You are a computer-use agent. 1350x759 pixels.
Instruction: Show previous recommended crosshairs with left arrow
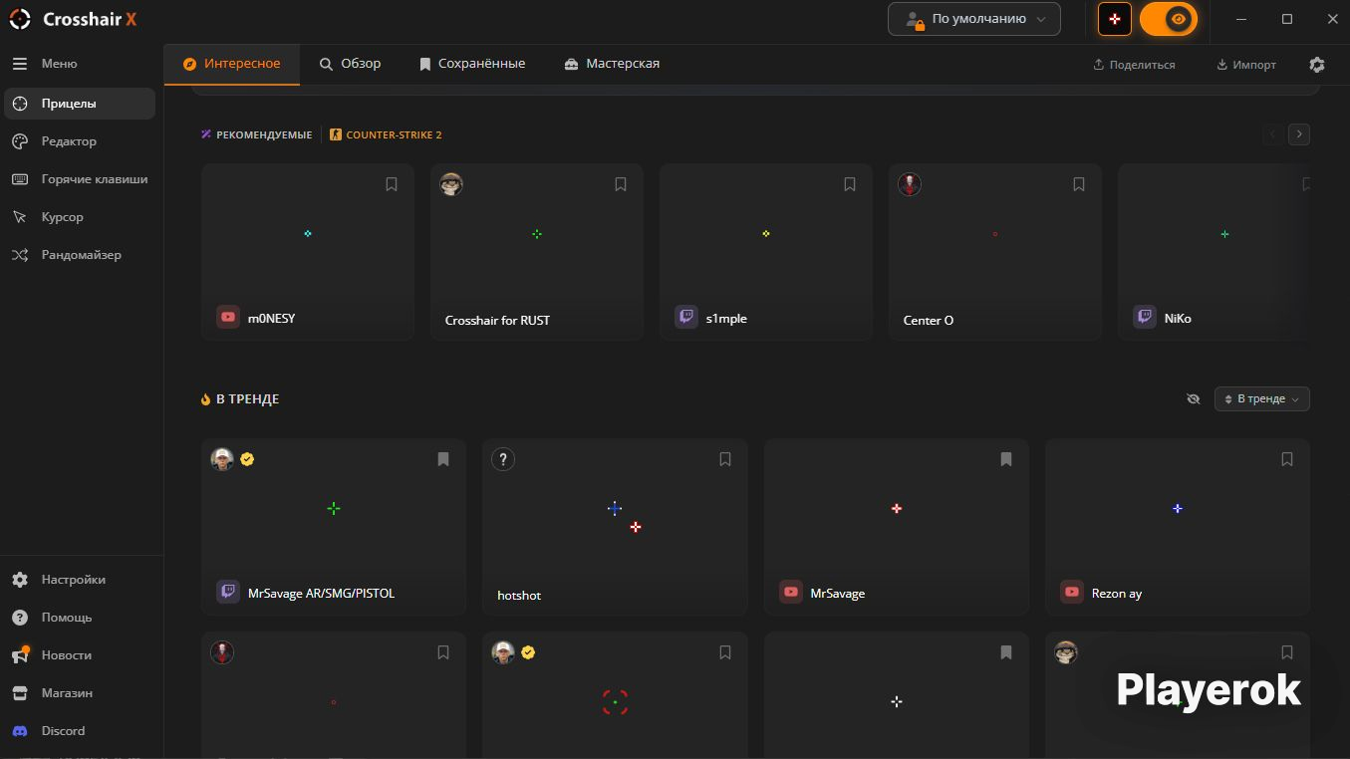tap(1272, 134)
